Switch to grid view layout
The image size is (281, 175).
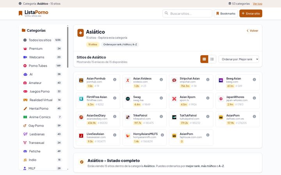(x=204, y=59)
